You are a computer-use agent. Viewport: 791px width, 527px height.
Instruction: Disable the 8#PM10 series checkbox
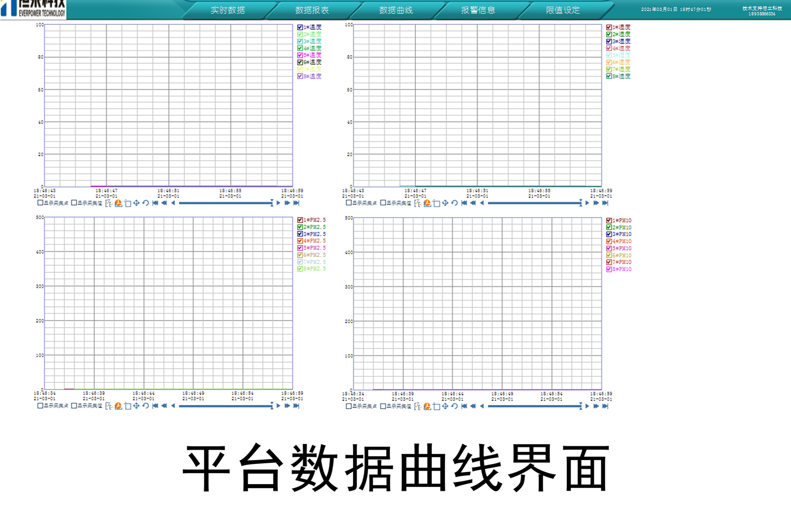(x=609, y=270)
